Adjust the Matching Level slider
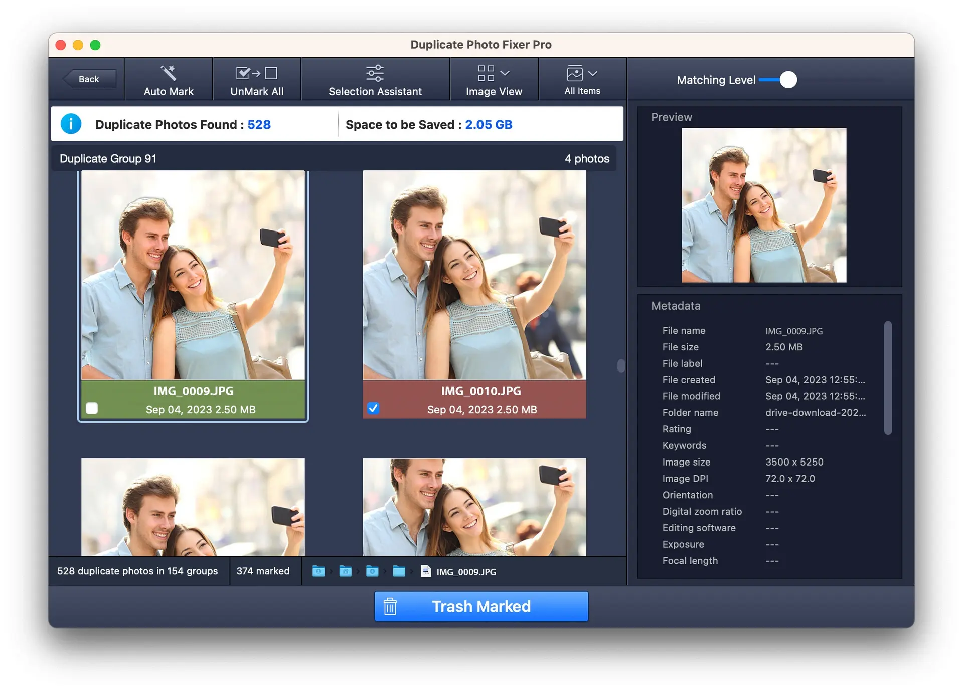 click(x=778, y=80)
